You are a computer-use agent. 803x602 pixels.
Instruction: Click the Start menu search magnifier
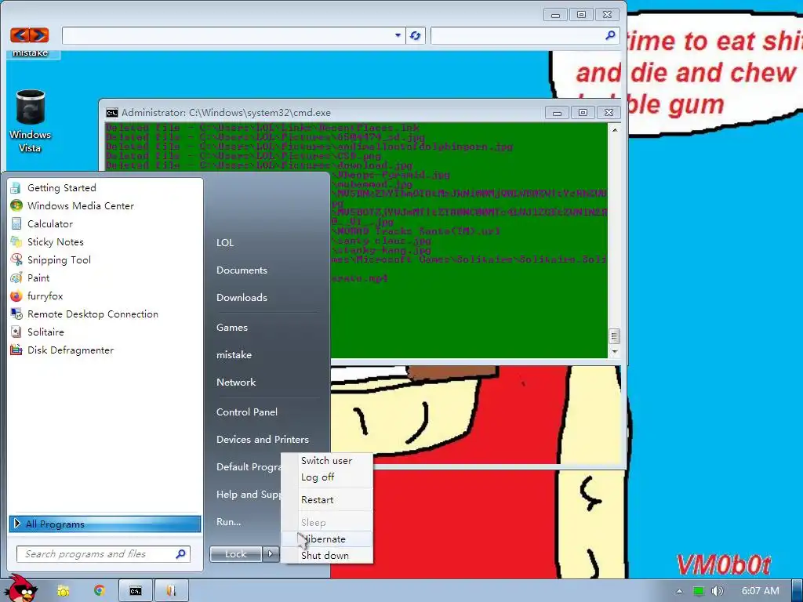point(180,554)
